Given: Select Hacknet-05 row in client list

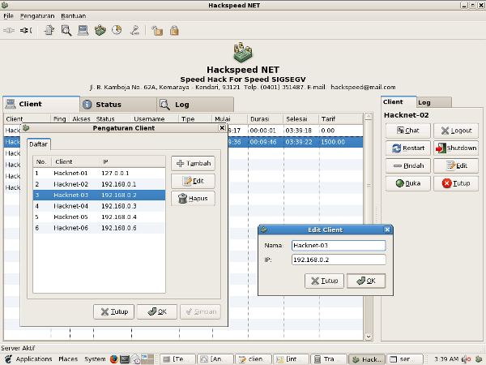Looking at the screenshot, I should coord(99,217).
